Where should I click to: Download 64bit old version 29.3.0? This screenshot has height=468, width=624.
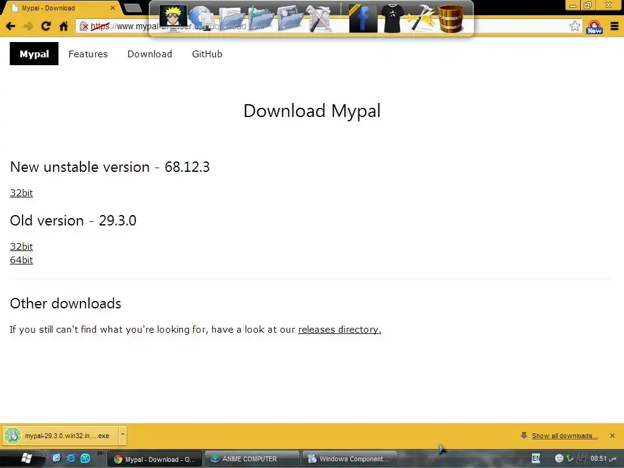tap(21, 260)
